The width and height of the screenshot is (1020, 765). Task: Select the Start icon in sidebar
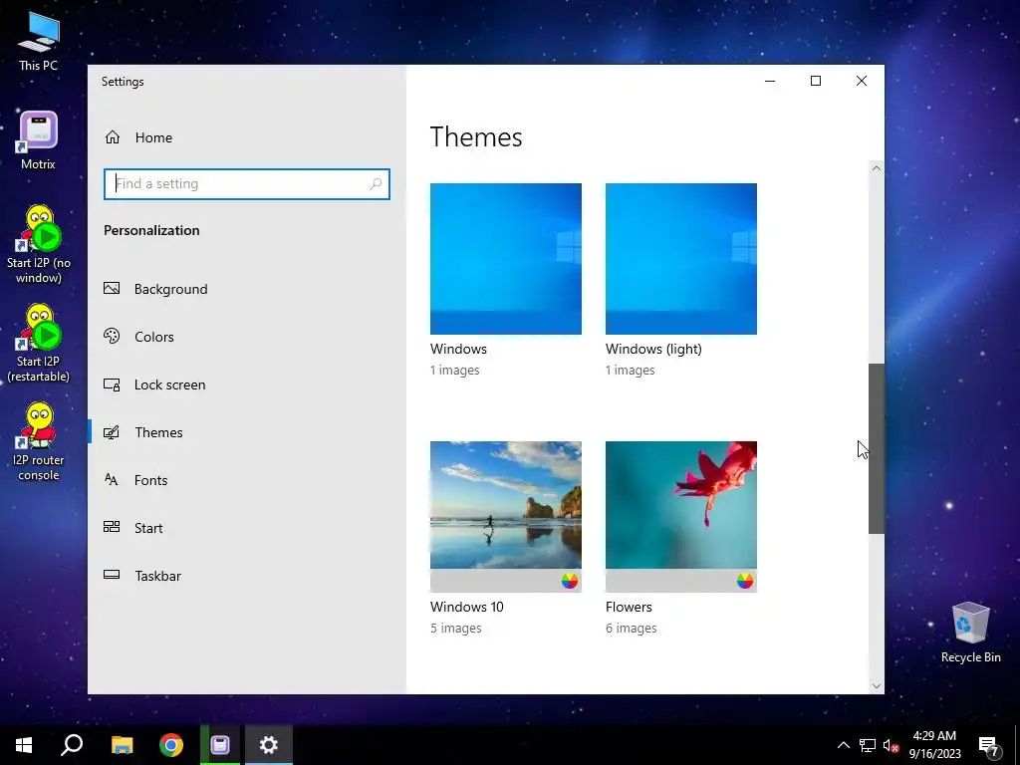point(112,528)
